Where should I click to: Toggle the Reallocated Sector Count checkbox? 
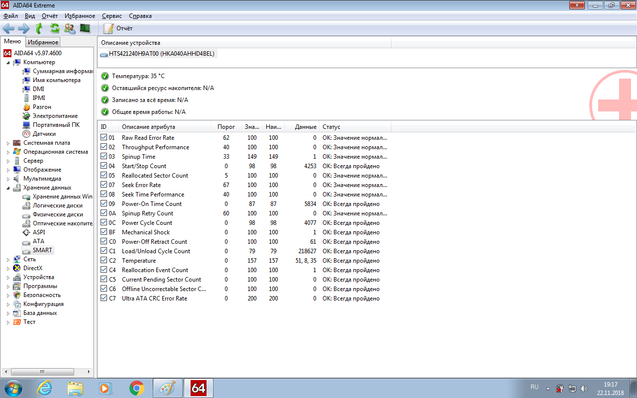(x=104, y=175)
